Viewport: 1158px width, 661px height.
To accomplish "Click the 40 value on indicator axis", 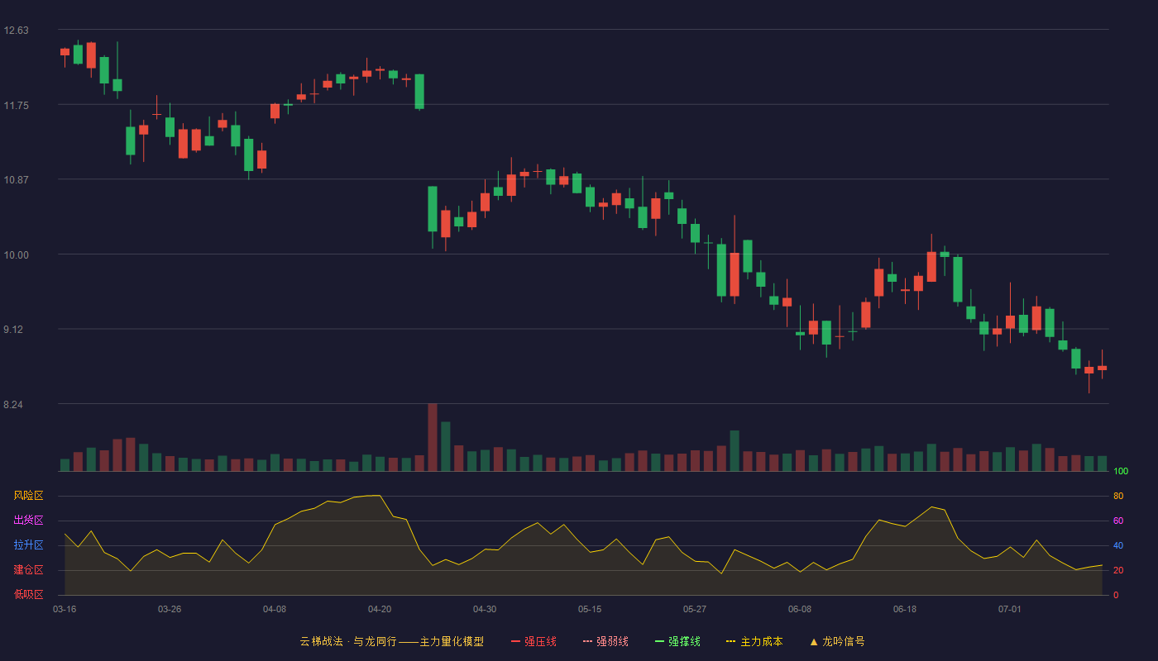I will tap(1118, 545).
